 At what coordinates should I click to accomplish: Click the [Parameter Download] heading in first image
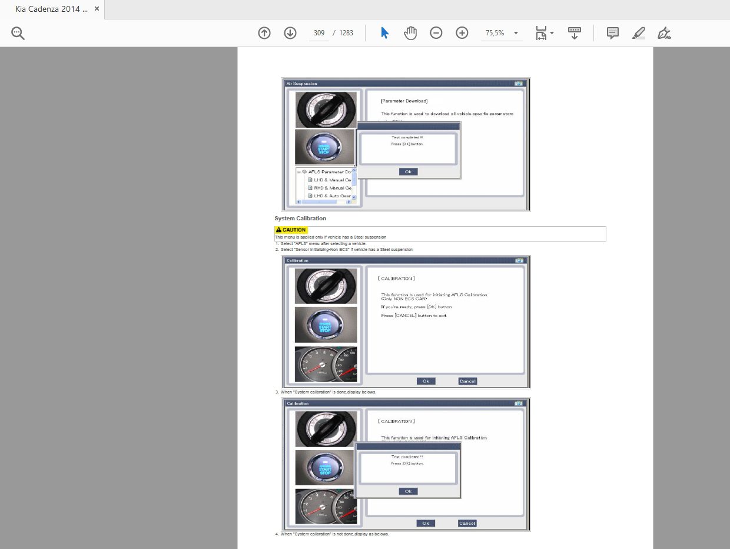point(404,101)
